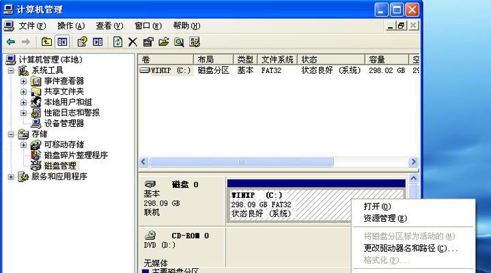Collapse the System Tools (系统工具) node
The width and height of the screenshot is (491, 273).
(11, 70)
